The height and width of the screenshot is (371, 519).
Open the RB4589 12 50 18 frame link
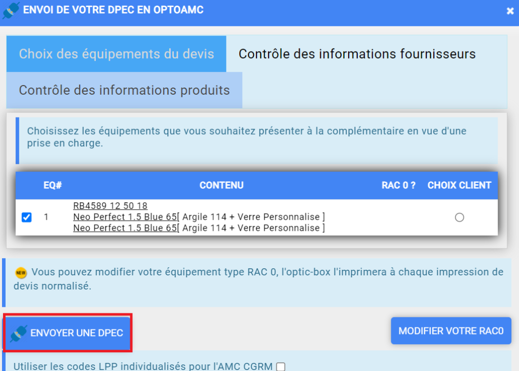(110, 205)
